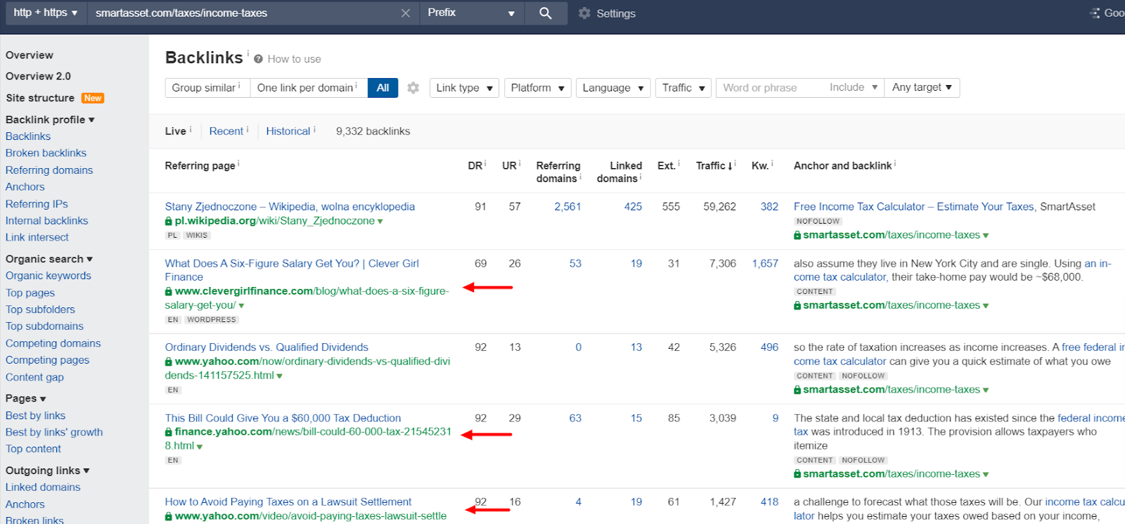Open Broken backlinks in sidebar
Viewport: 1125px width, 524px height.
(46, 153)
